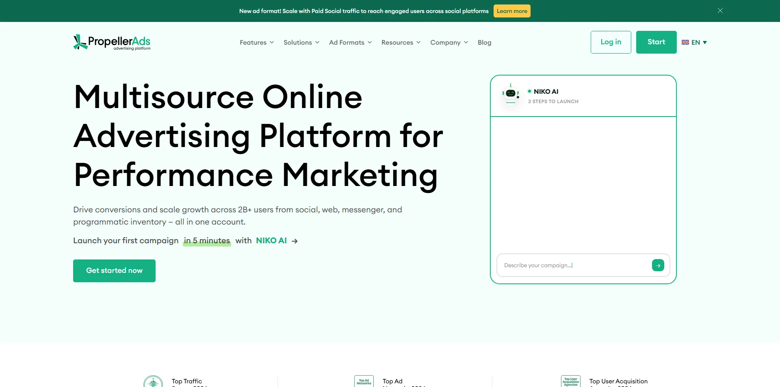Go to the Blog page

[484, 42]
